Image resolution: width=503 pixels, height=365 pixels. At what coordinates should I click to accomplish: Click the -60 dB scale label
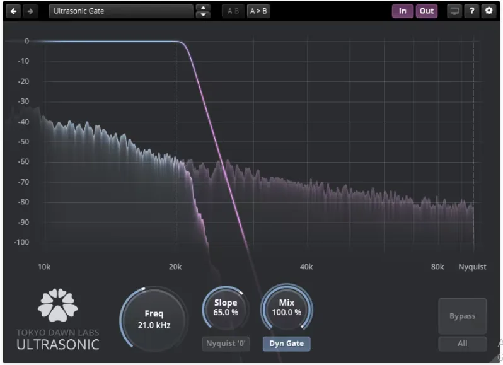(x=23, y=161)
